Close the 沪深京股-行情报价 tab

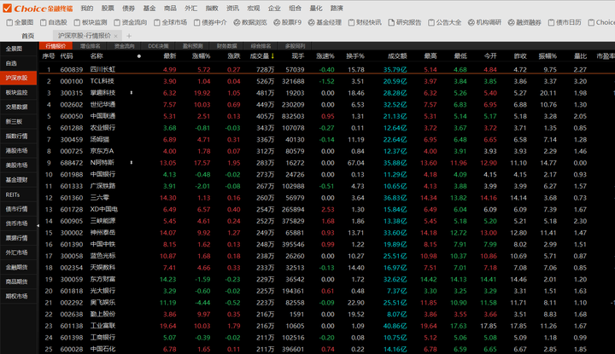(115, 36)
